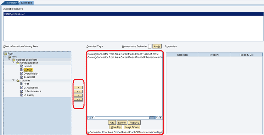Click the OverallYield4 tag document icon
Image resolution: width=264 pixels, height=135 pixels.
point(21,74)
